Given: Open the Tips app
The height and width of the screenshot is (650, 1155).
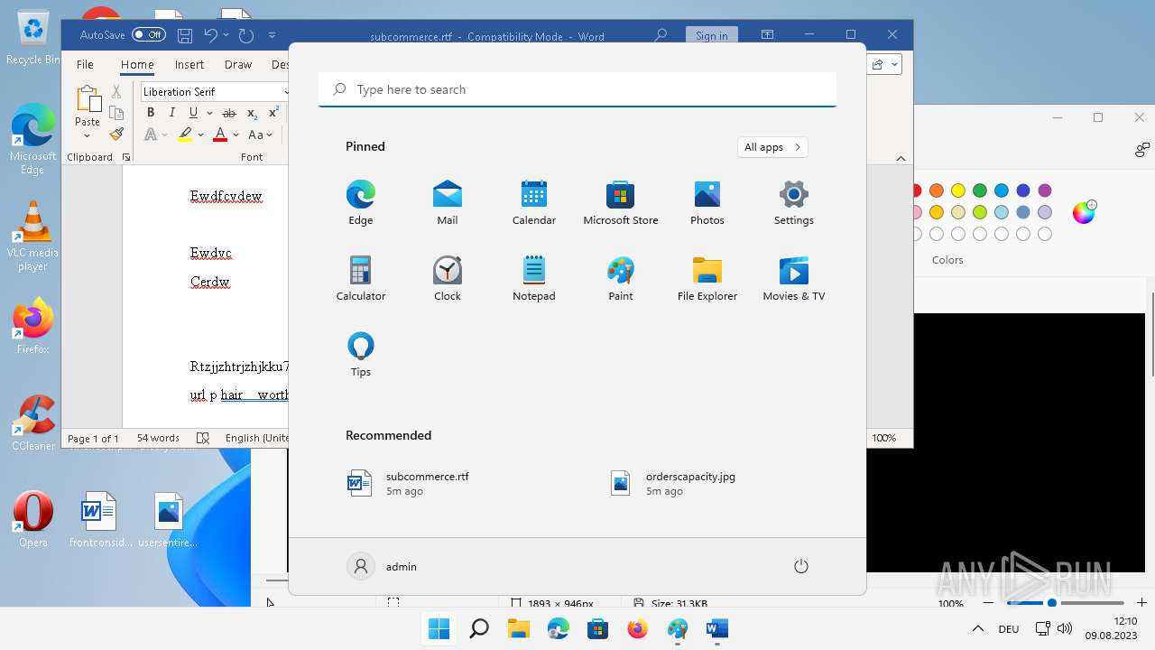Looking at the screenshot, I should (x=361, y=354).
